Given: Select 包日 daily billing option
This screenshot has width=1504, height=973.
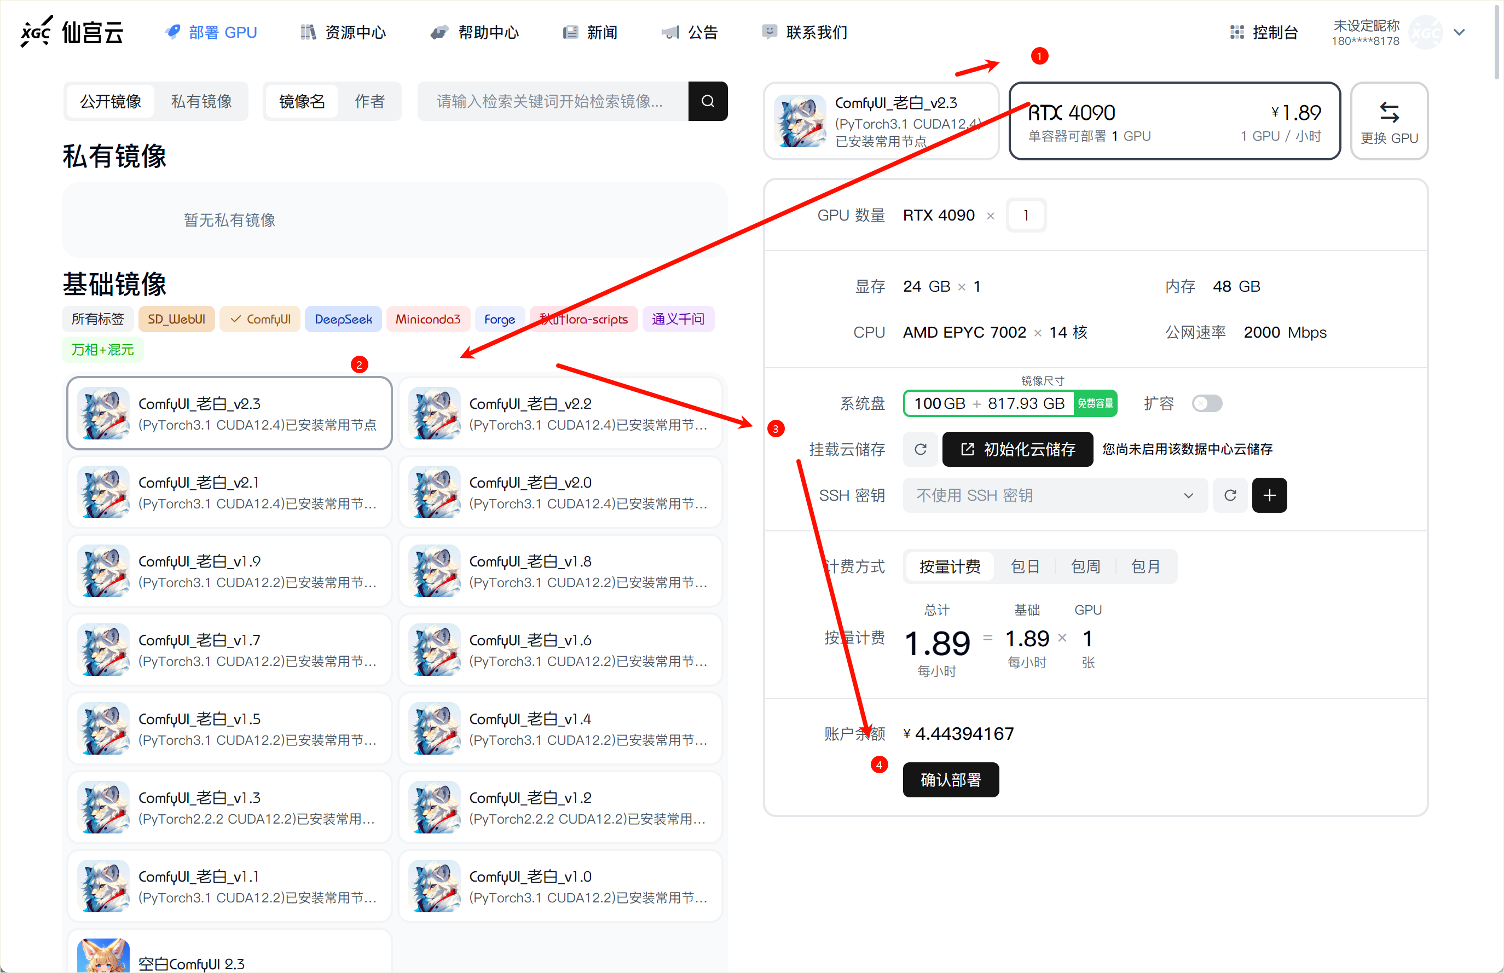Looking at the screenshot, I should pos(1025,566).
